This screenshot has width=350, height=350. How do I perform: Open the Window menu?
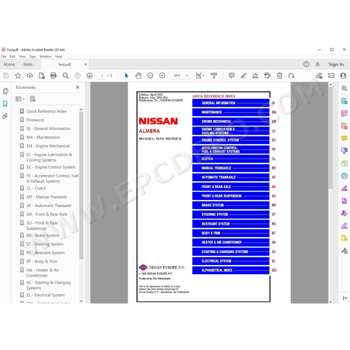click(45, 56)
